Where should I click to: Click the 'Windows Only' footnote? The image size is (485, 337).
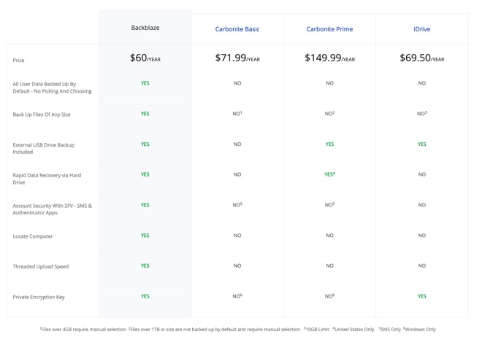tap(420, 329)
